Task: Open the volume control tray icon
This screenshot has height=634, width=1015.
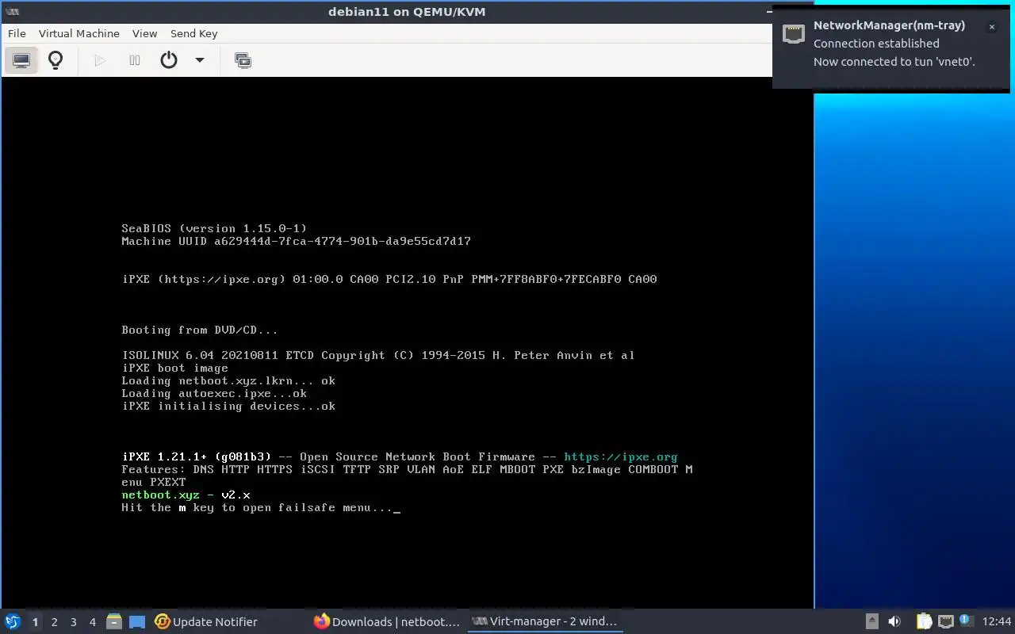Action: coord(894,622)
